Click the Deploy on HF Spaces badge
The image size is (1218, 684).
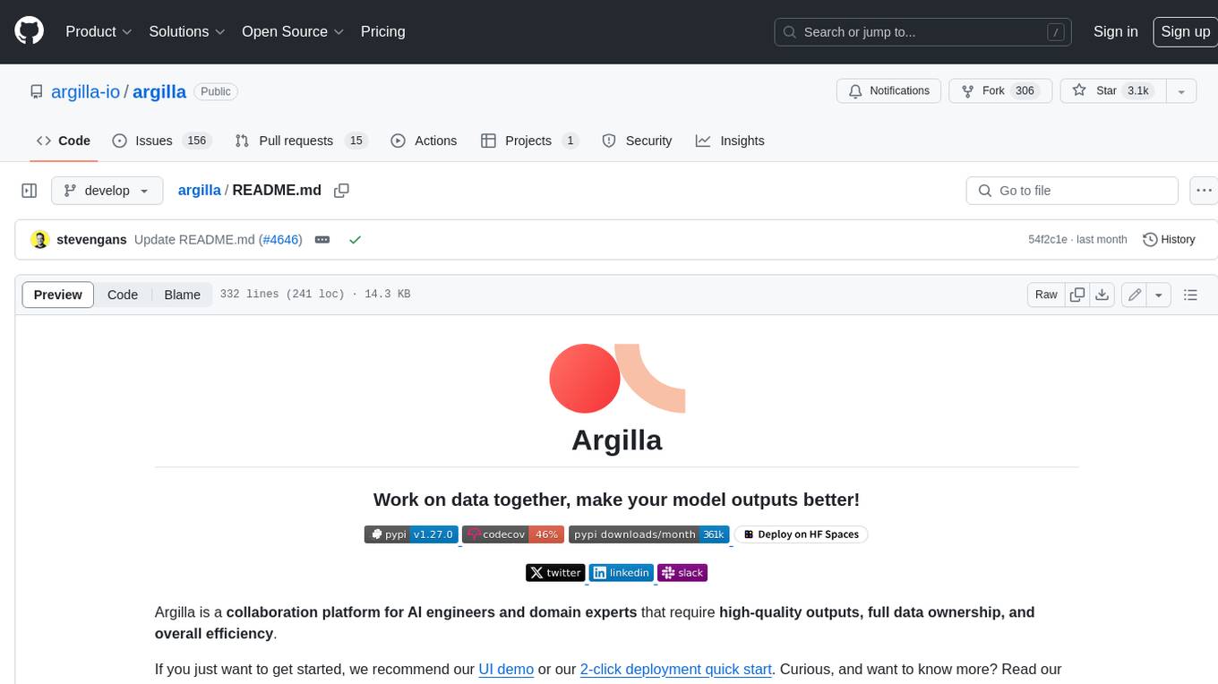point(801,534)
